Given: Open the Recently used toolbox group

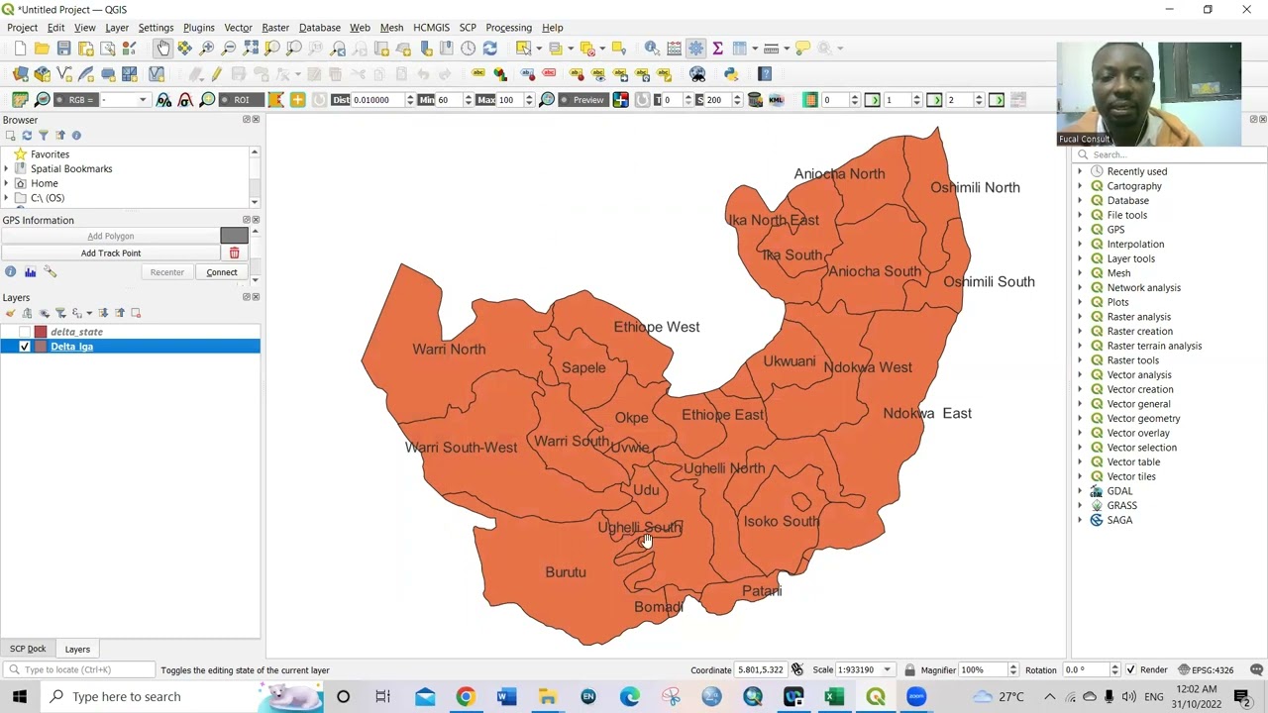Looking at the screenshot, I should (1136, 171).
